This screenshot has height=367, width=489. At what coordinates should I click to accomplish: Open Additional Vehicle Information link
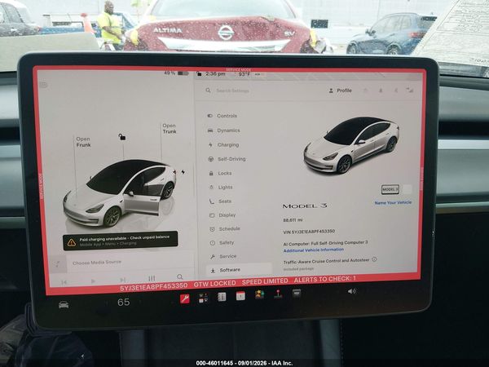coord(314,250)
